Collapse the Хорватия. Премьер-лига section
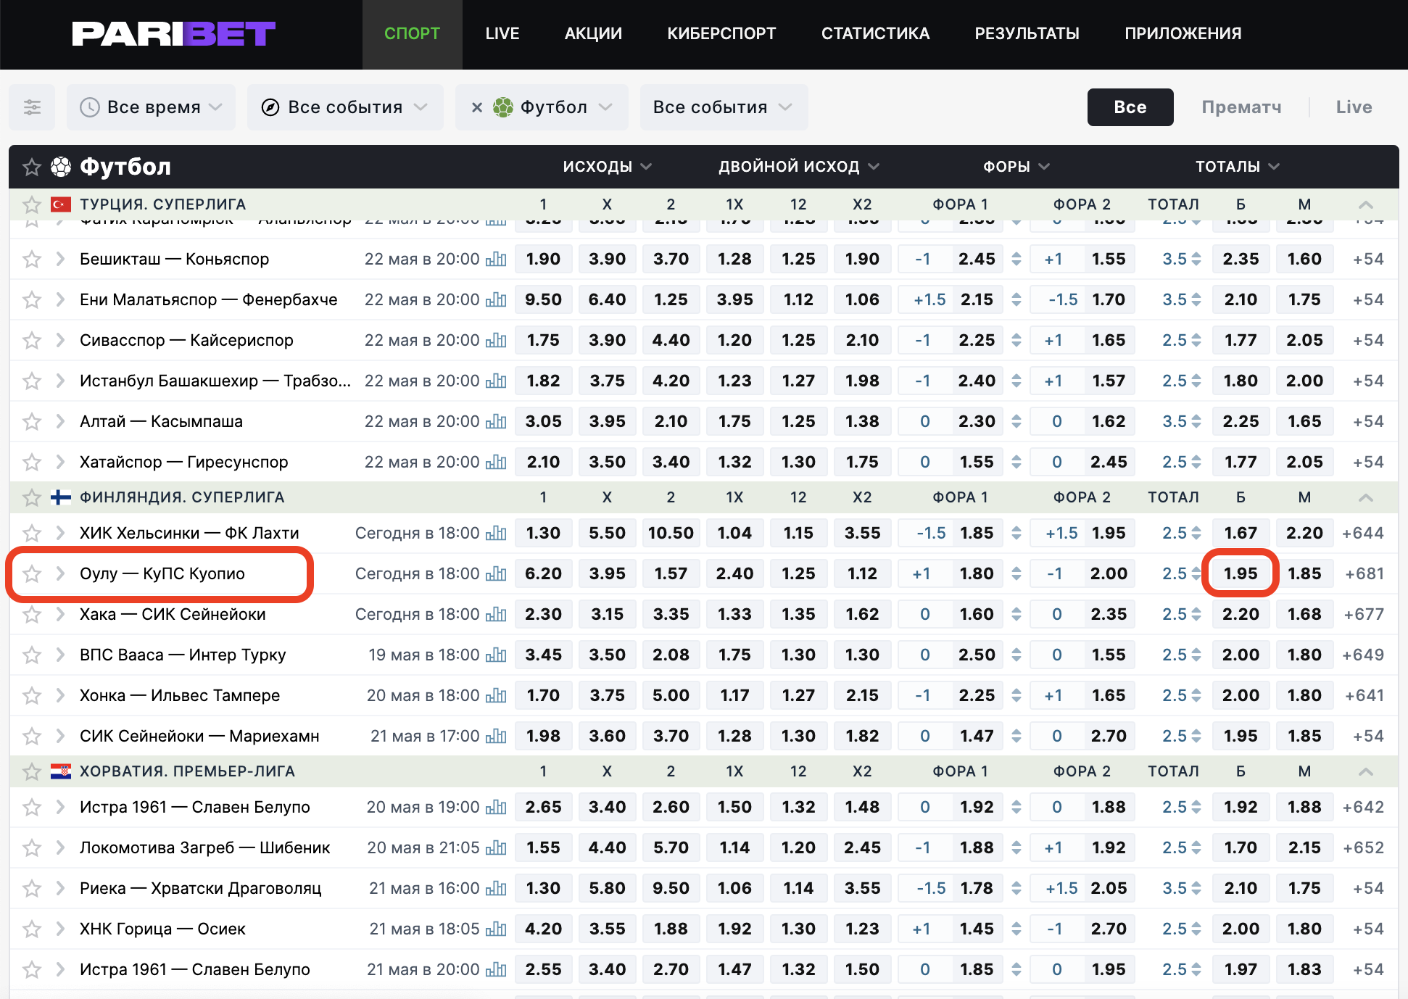The image size is (1408, 999). [x=1366, y=771]
